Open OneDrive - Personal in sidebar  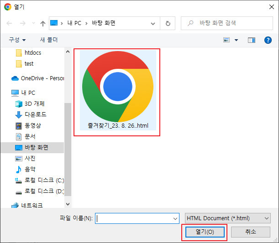pos(42,78)
